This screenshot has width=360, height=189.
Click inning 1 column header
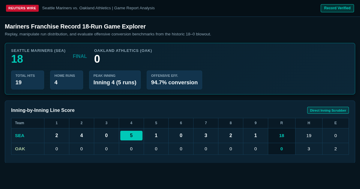[x=57, y=123]
